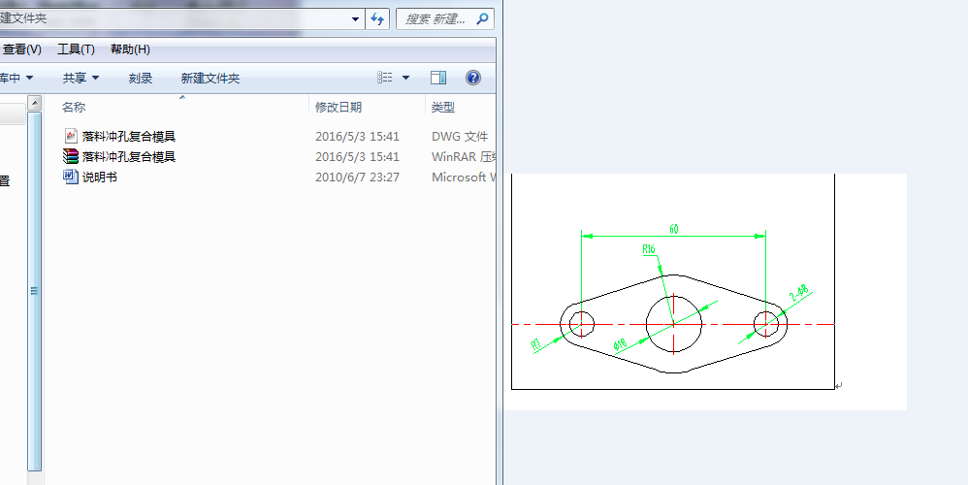968x485 pixels.
Task: Click the 刻录 toolbar button
Action: tap(141, 78)
